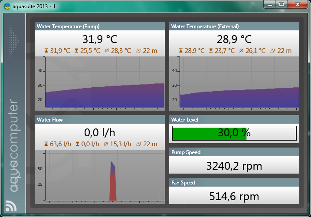Screen dimensions: 311x217
Task: Click water flow average icon
Action: 106,144
